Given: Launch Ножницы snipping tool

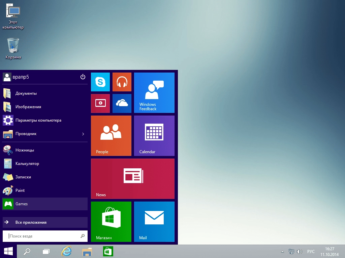Looking at the screenshot, I should tap(45, 150).
